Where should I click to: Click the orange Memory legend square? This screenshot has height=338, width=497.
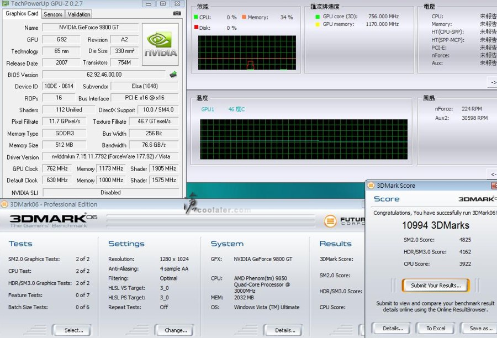coord(244,17)
